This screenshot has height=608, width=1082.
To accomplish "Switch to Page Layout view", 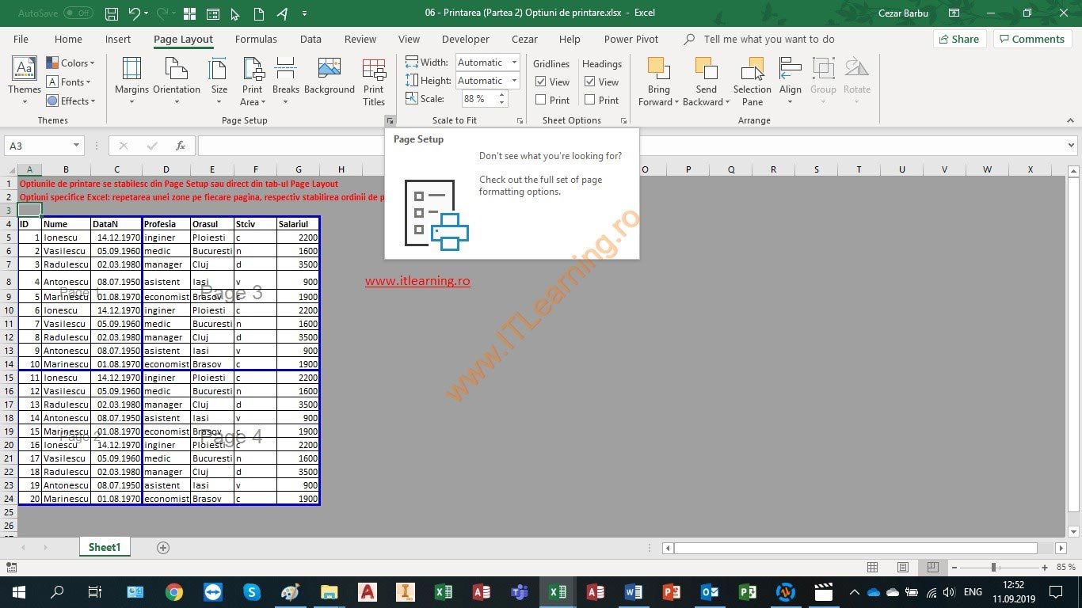I will 903,567.
